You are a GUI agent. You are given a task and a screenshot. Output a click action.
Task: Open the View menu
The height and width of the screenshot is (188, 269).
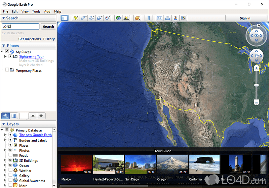25,11
